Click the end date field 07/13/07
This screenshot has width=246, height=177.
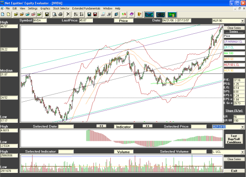coord(184,21)
